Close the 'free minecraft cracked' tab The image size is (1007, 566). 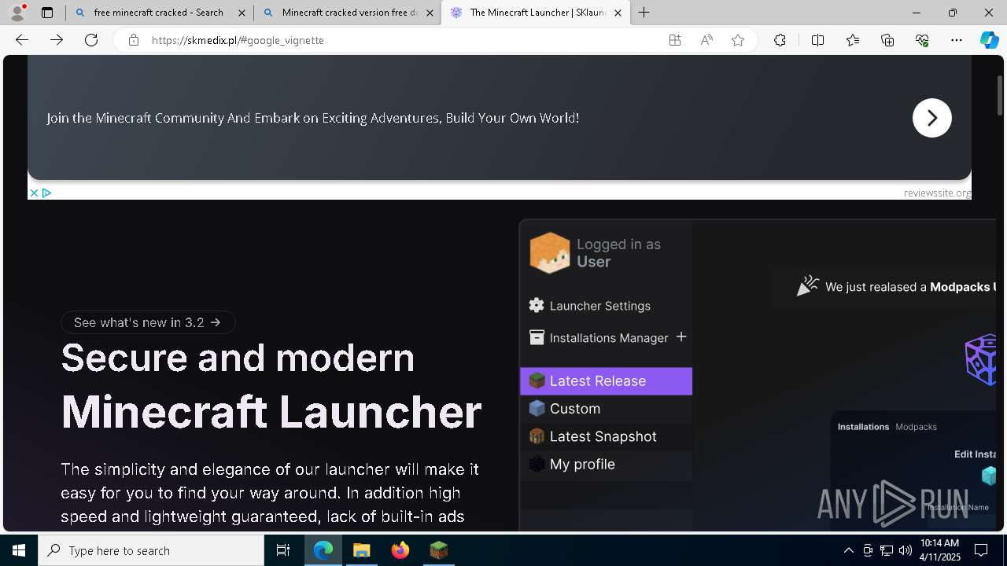coord(242,13)
